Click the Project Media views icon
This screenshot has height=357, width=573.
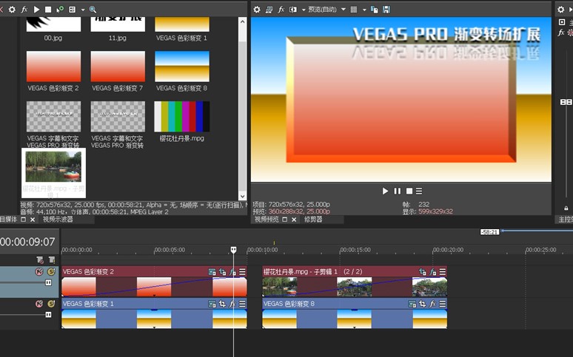click(73, 10)
